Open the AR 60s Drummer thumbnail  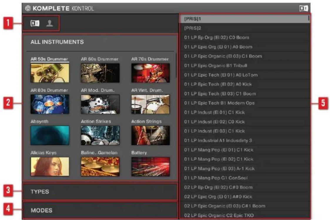coord(100,73)
